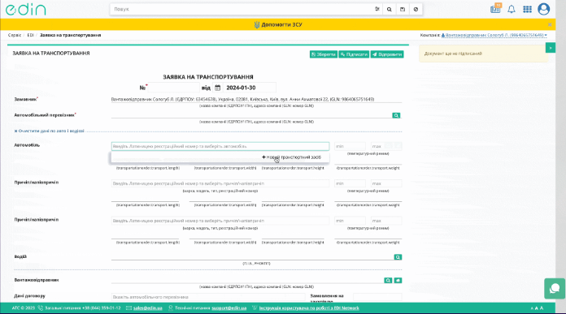
Task: Search for Автомобільний перевізник with magnifier
Action: tap(396, 115)
